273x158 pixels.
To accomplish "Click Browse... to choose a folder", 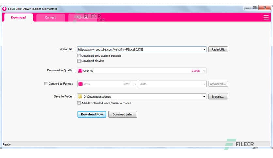I will coord(218,97).
